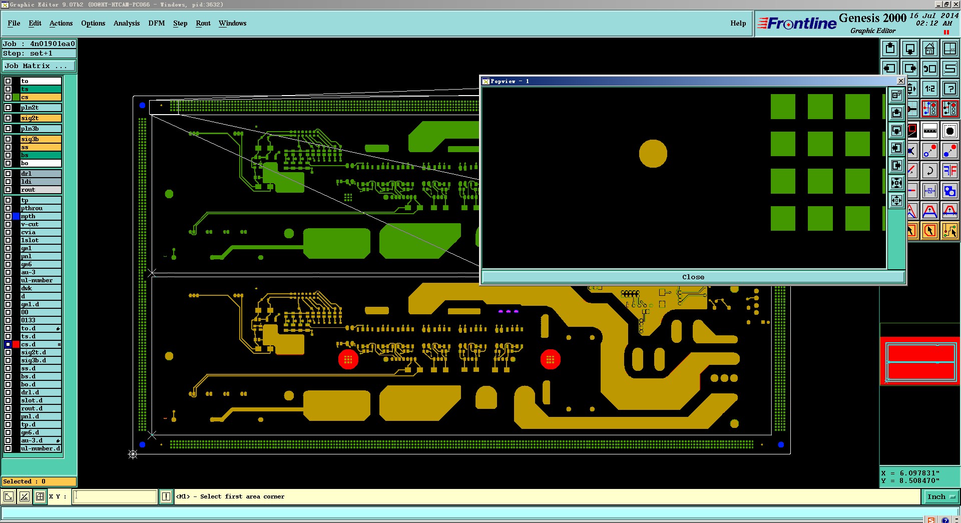Open the Inch units dropdown
The width and height of the screenshot is (961, 523).
[941, 496]
